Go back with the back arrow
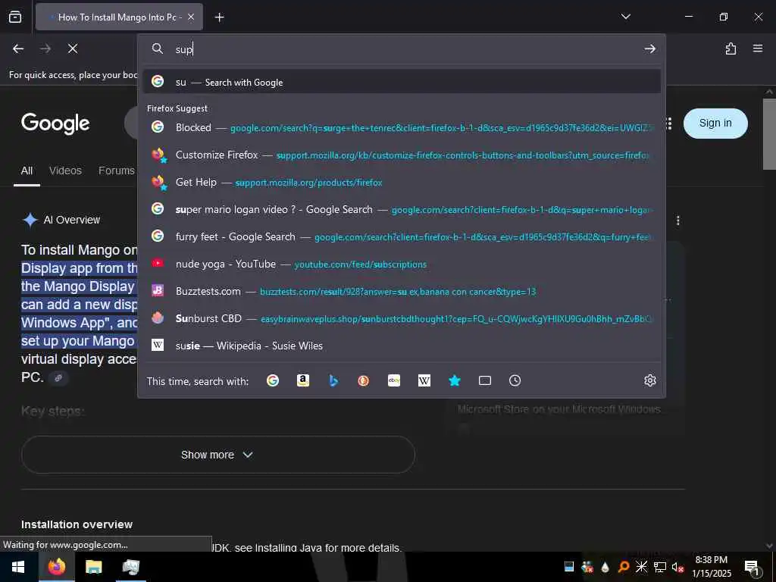This screenshot has height=582, width=776. (x=18, y=48)
